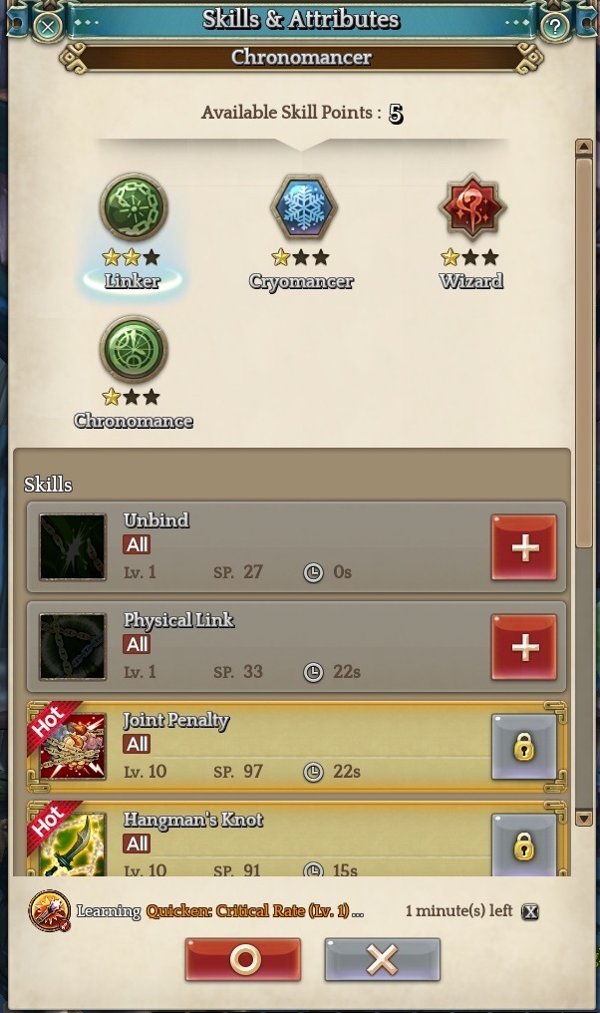Cancel with the gray X button
This screenshot has height=1013, width=600.
point(383,960)
